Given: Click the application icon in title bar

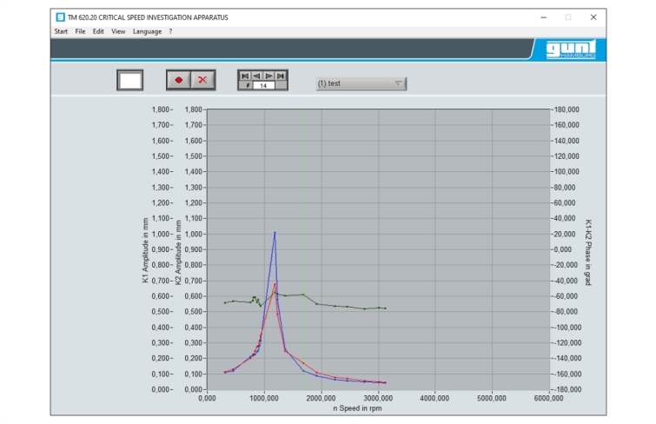Looking at the screenshot, I should tap(60, 17).
